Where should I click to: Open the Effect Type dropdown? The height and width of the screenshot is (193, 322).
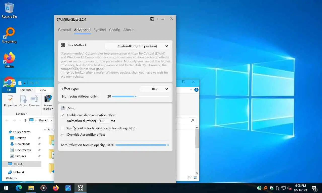[155, 89]
